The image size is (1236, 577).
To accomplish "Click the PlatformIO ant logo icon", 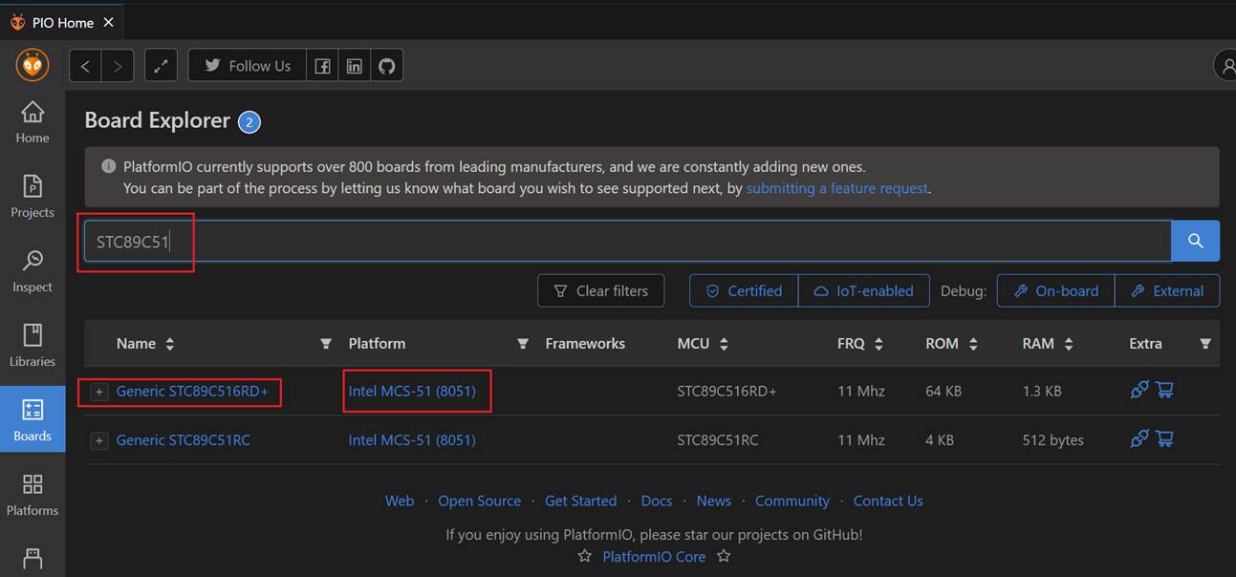I will point(33,65).
